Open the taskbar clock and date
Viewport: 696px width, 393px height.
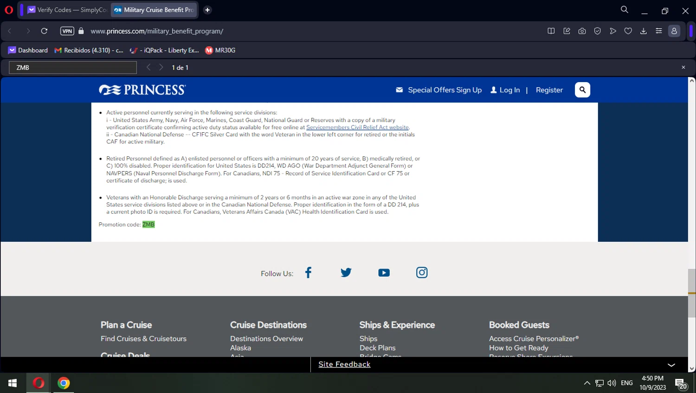tap(652, 383)
